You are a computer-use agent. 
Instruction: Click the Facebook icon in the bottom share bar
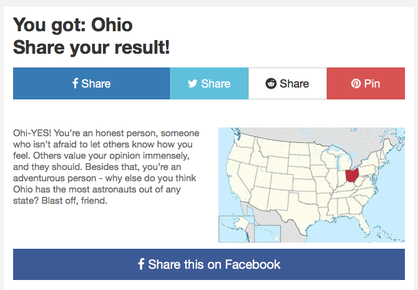tap(141, 264)
